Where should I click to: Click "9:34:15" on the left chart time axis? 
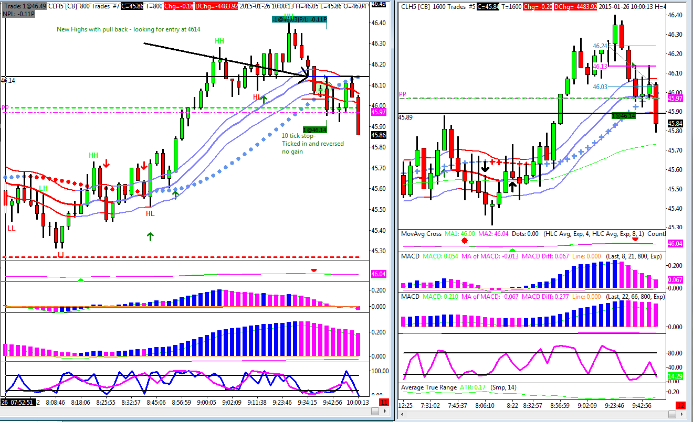(x=307, y=403)
